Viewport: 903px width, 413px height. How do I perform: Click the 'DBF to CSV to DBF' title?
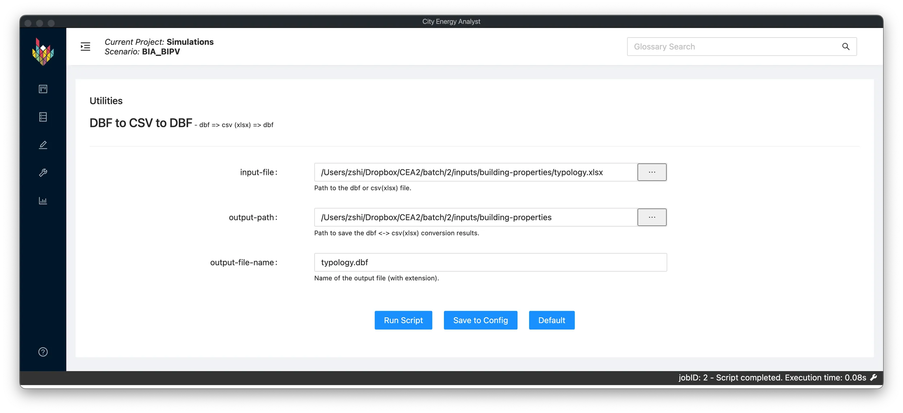[141, 123]
